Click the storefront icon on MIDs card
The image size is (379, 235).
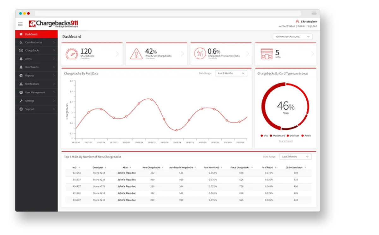click(x=266, y=54)
